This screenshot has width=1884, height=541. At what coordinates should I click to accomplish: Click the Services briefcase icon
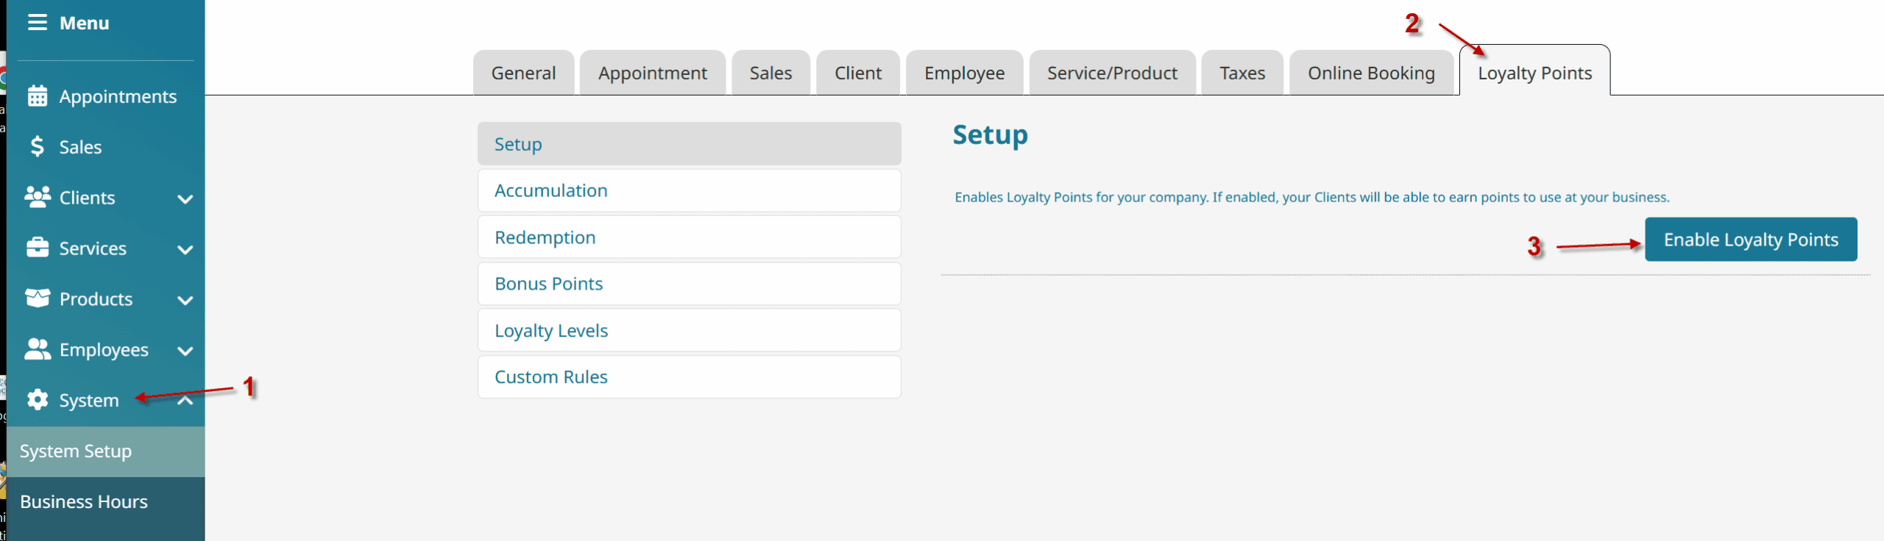click(x=38, y=248)
